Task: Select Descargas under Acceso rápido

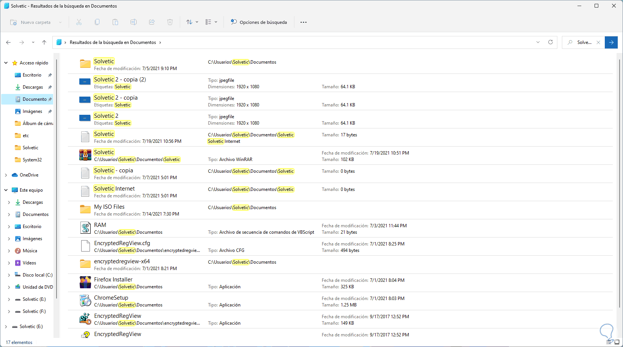Action: coord(33,87)
